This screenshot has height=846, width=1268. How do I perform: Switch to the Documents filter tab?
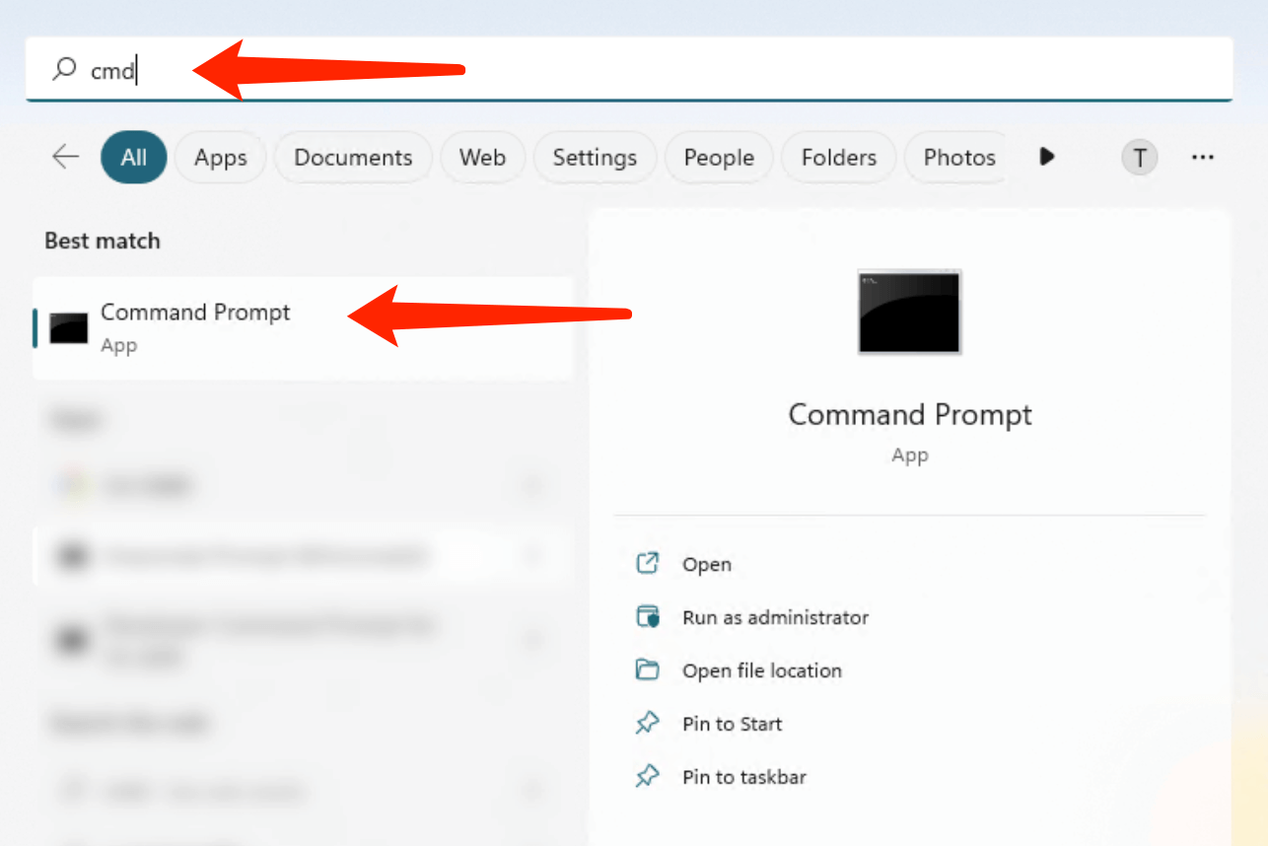coord(353,158)
